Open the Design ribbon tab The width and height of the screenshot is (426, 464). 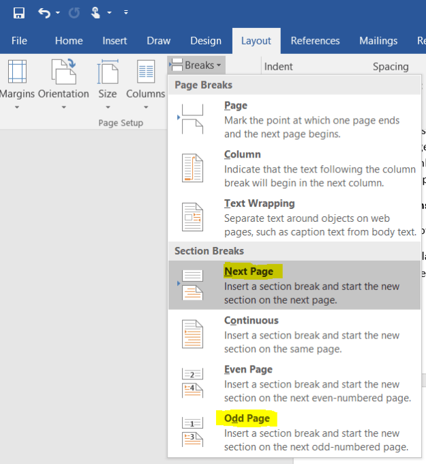coord(206,40)
